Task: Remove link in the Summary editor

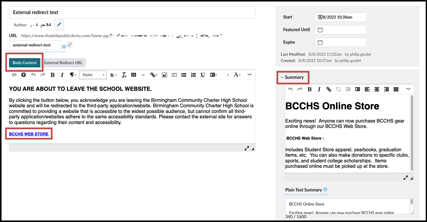Action: click(x=338, y=89)
